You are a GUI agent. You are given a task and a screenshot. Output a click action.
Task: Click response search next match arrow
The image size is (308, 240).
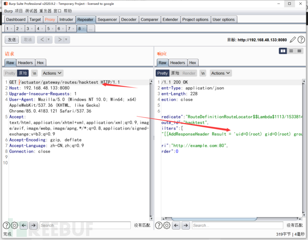[185, 225]
